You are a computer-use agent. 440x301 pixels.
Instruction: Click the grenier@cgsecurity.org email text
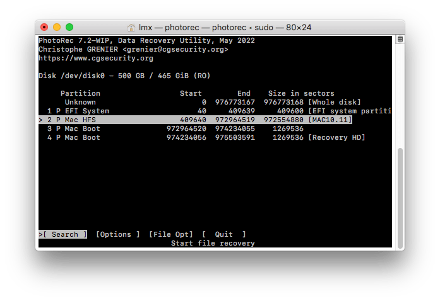[x=175, y=49]
